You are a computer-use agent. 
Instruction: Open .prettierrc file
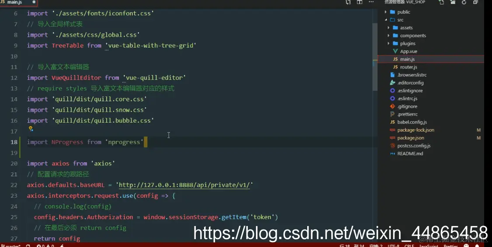pos(407,114)
